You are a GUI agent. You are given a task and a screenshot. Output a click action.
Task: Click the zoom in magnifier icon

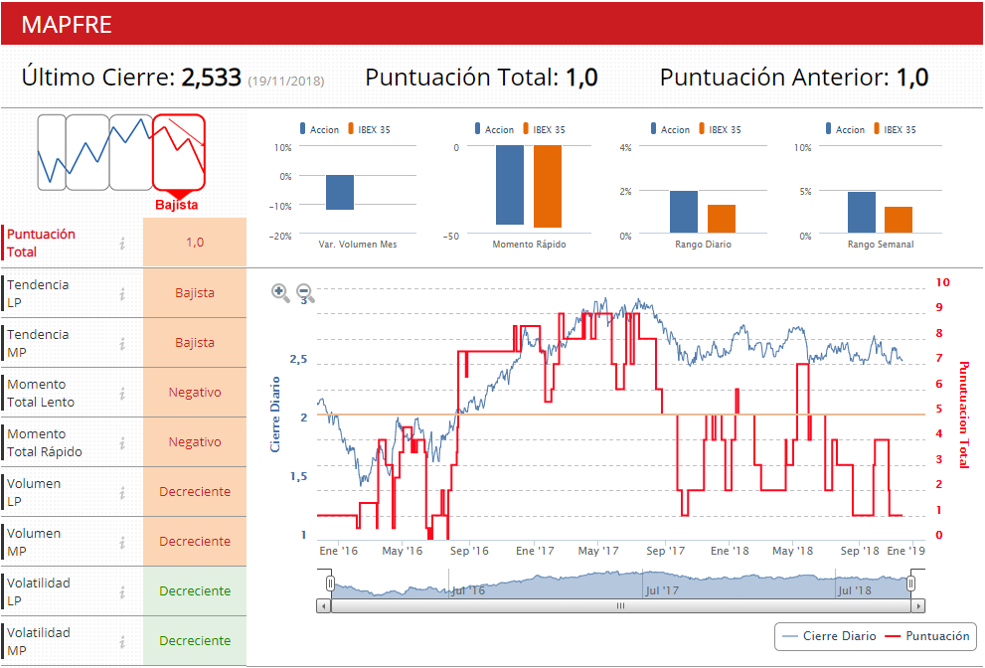click(x=280, y=293)
